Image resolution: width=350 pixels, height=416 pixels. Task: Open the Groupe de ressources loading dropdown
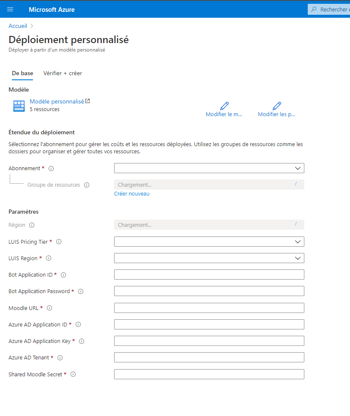click(209, 185)
